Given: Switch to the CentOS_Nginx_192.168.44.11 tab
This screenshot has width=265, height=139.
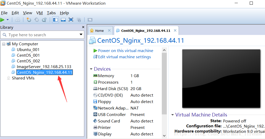Looking at the screenshot, I should 146,31.
